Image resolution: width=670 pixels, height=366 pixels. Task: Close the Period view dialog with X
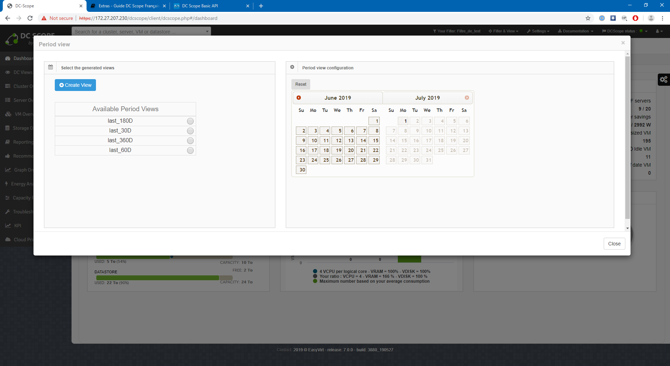(623, 43)
